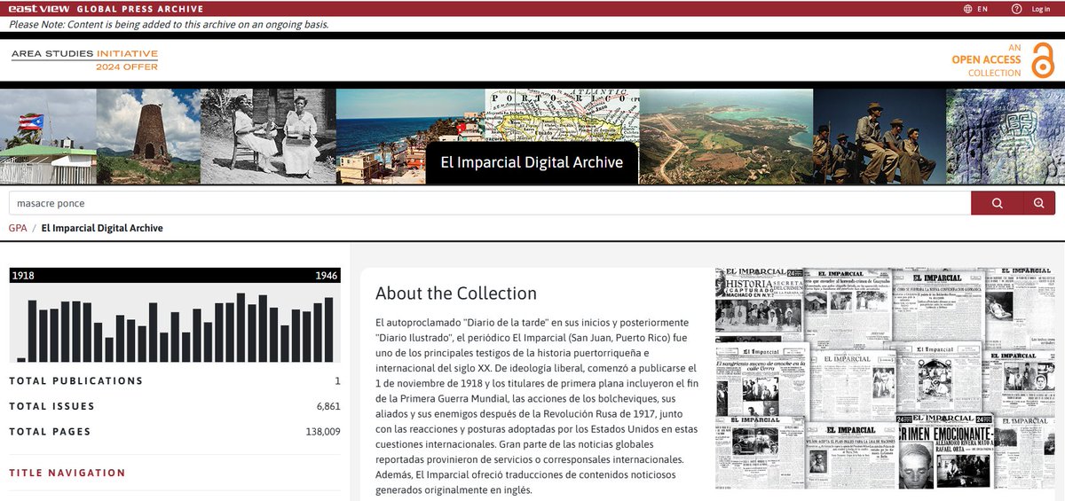1065x501 pixels.
Task: Go to GPA breadcrumb link
Action: (x=17, y=228)
